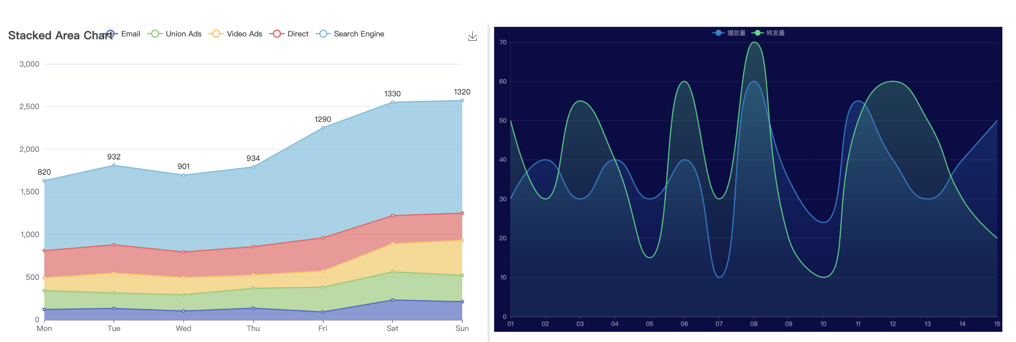Toggle Video Ads legend entry
This screenshot has width=1016, height=342.
[236, 34]
